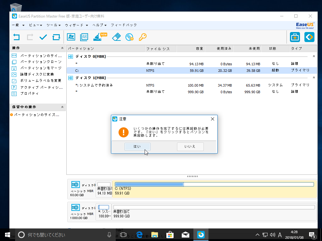
Task: Select the convert to logical disk icon
Action: tap(14, 75)
